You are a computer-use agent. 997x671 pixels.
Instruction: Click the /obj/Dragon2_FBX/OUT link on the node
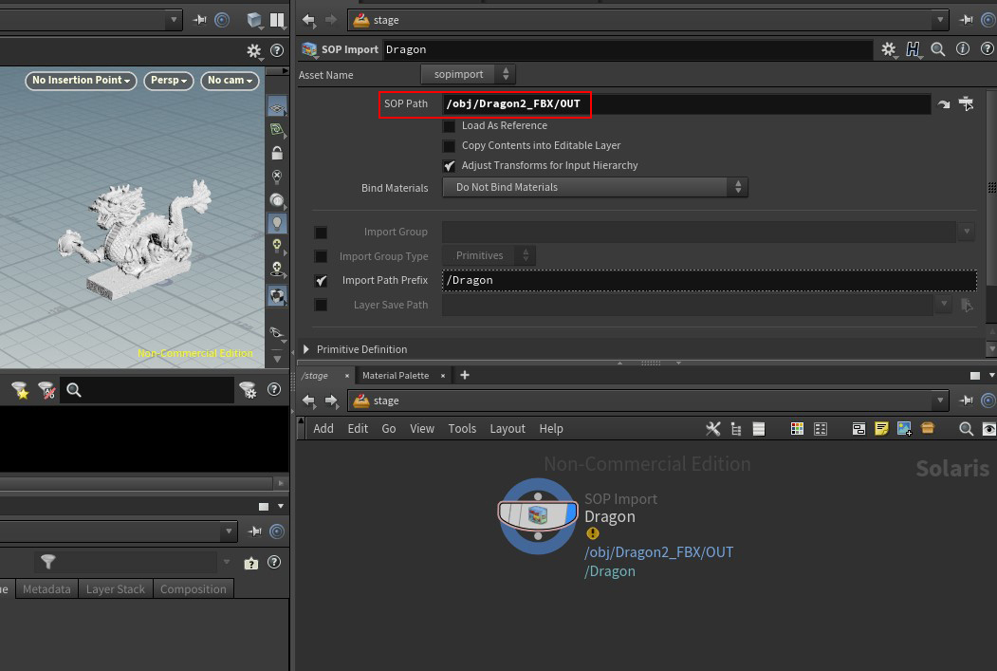(x=658, y=551)
